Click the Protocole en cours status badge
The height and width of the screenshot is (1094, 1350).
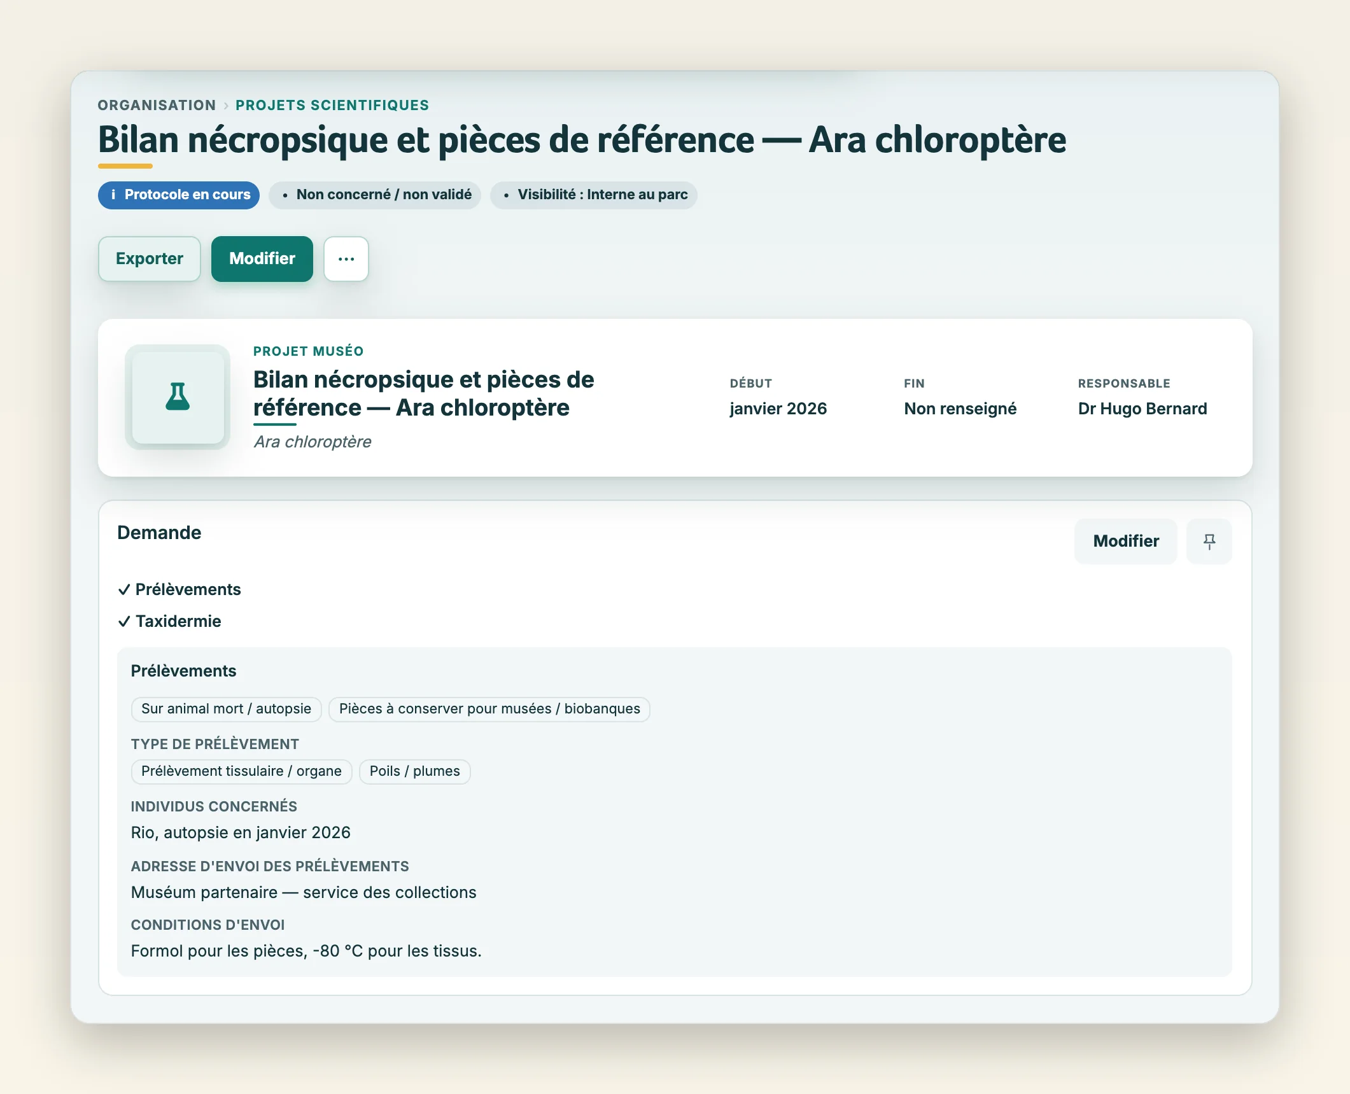[179, 195]
